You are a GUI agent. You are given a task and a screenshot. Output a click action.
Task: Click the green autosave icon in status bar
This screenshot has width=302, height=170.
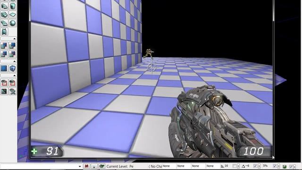(x=285, y=166)
